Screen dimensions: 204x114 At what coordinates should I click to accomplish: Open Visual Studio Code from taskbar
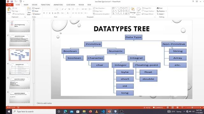coord(103,111)
